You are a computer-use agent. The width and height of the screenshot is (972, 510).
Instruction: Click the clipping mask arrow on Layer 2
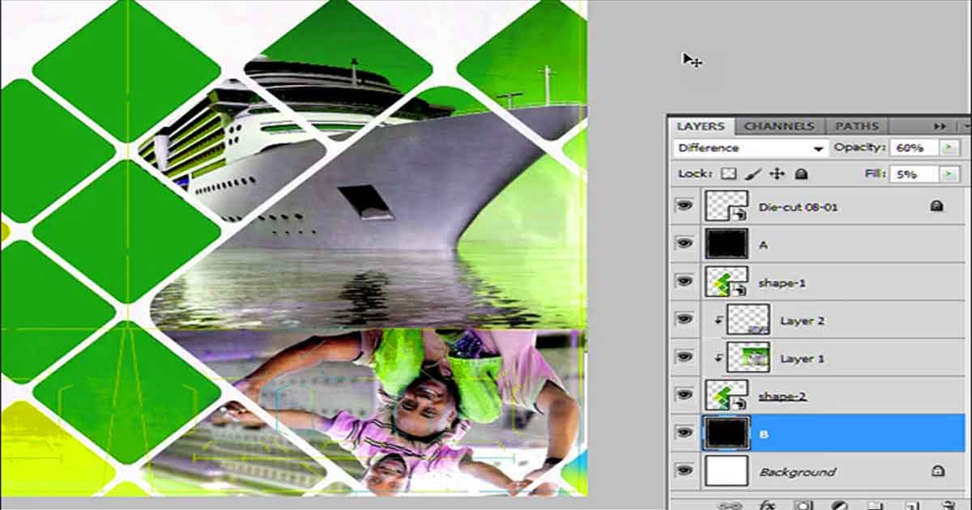718,321
